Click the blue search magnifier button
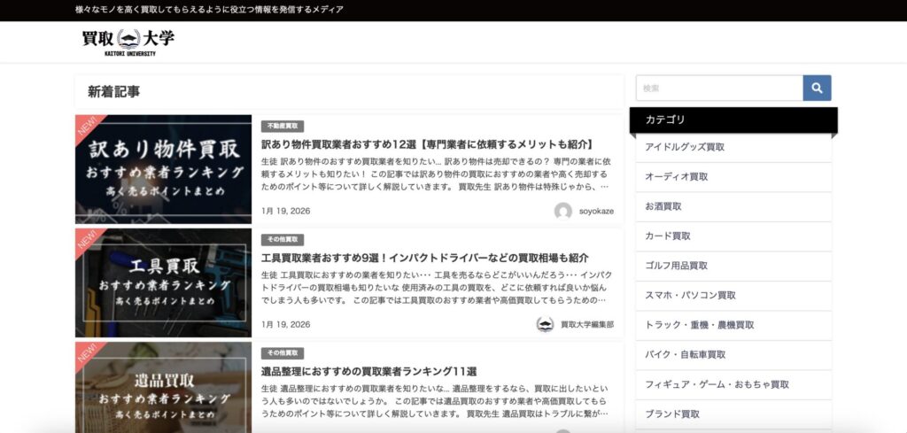The height and width of the screenshot is (433, 907). [817, 89]
